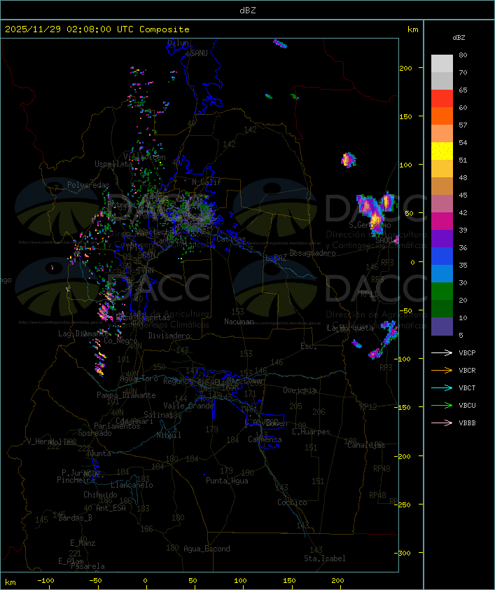Click the VBCT legend label
Image resolution: width=495 pixels, height=590 pixels.
pyautogui.click(x=467, y=387)
